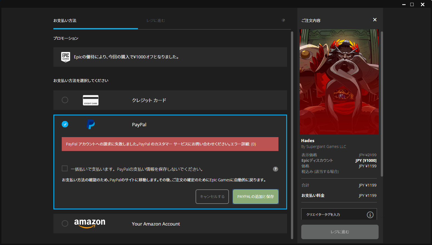Switch to the レジに進む tab
The image size is (432, 245).
[x=156, y=21]
